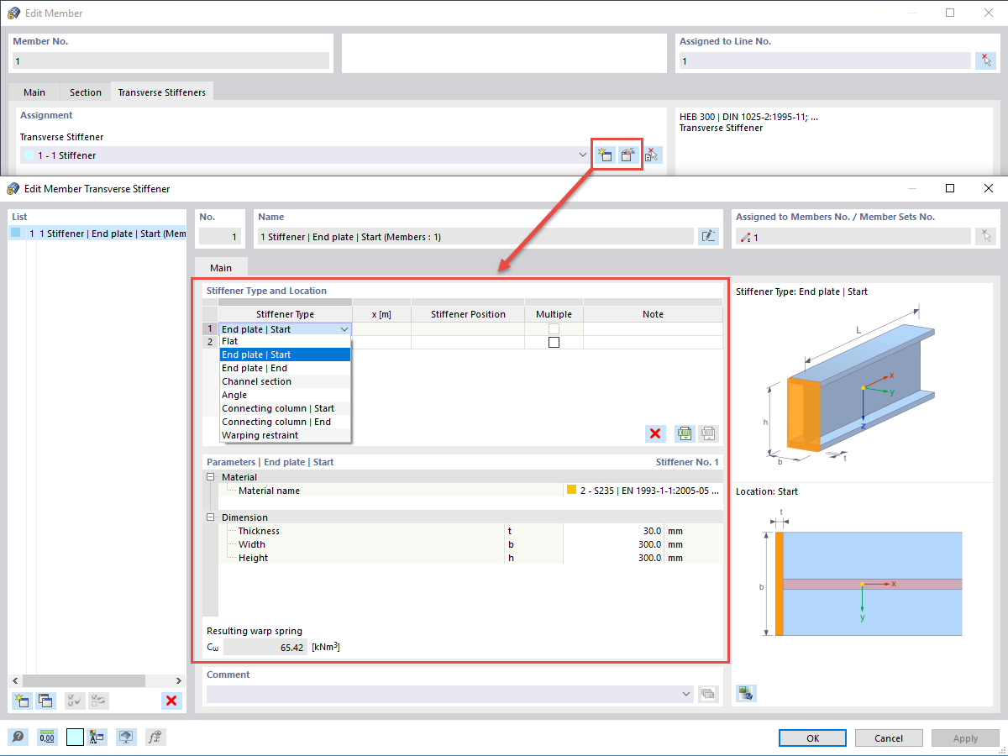Click view settings icon below Location preview
Screen dimensions: 1008x756
[746, 693]
